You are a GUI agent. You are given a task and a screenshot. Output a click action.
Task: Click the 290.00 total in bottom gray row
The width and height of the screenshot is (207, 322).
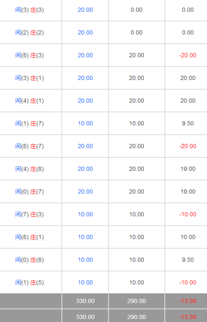tap(136, 317)
